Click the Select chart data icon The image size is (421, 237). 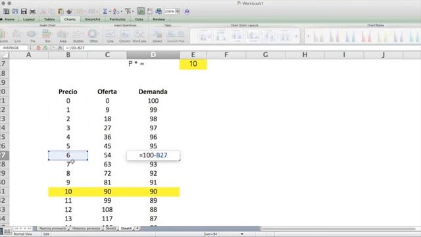pyautogui.click(x=157, y=36)
